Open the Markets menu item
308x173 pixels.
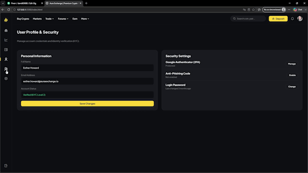(x=37, y=19)
